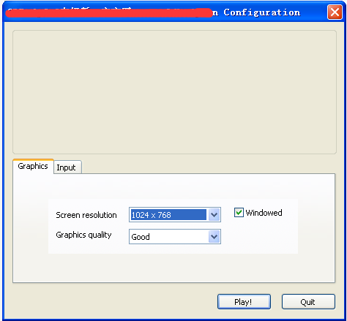Open the Input tab

tap(67, 167)
